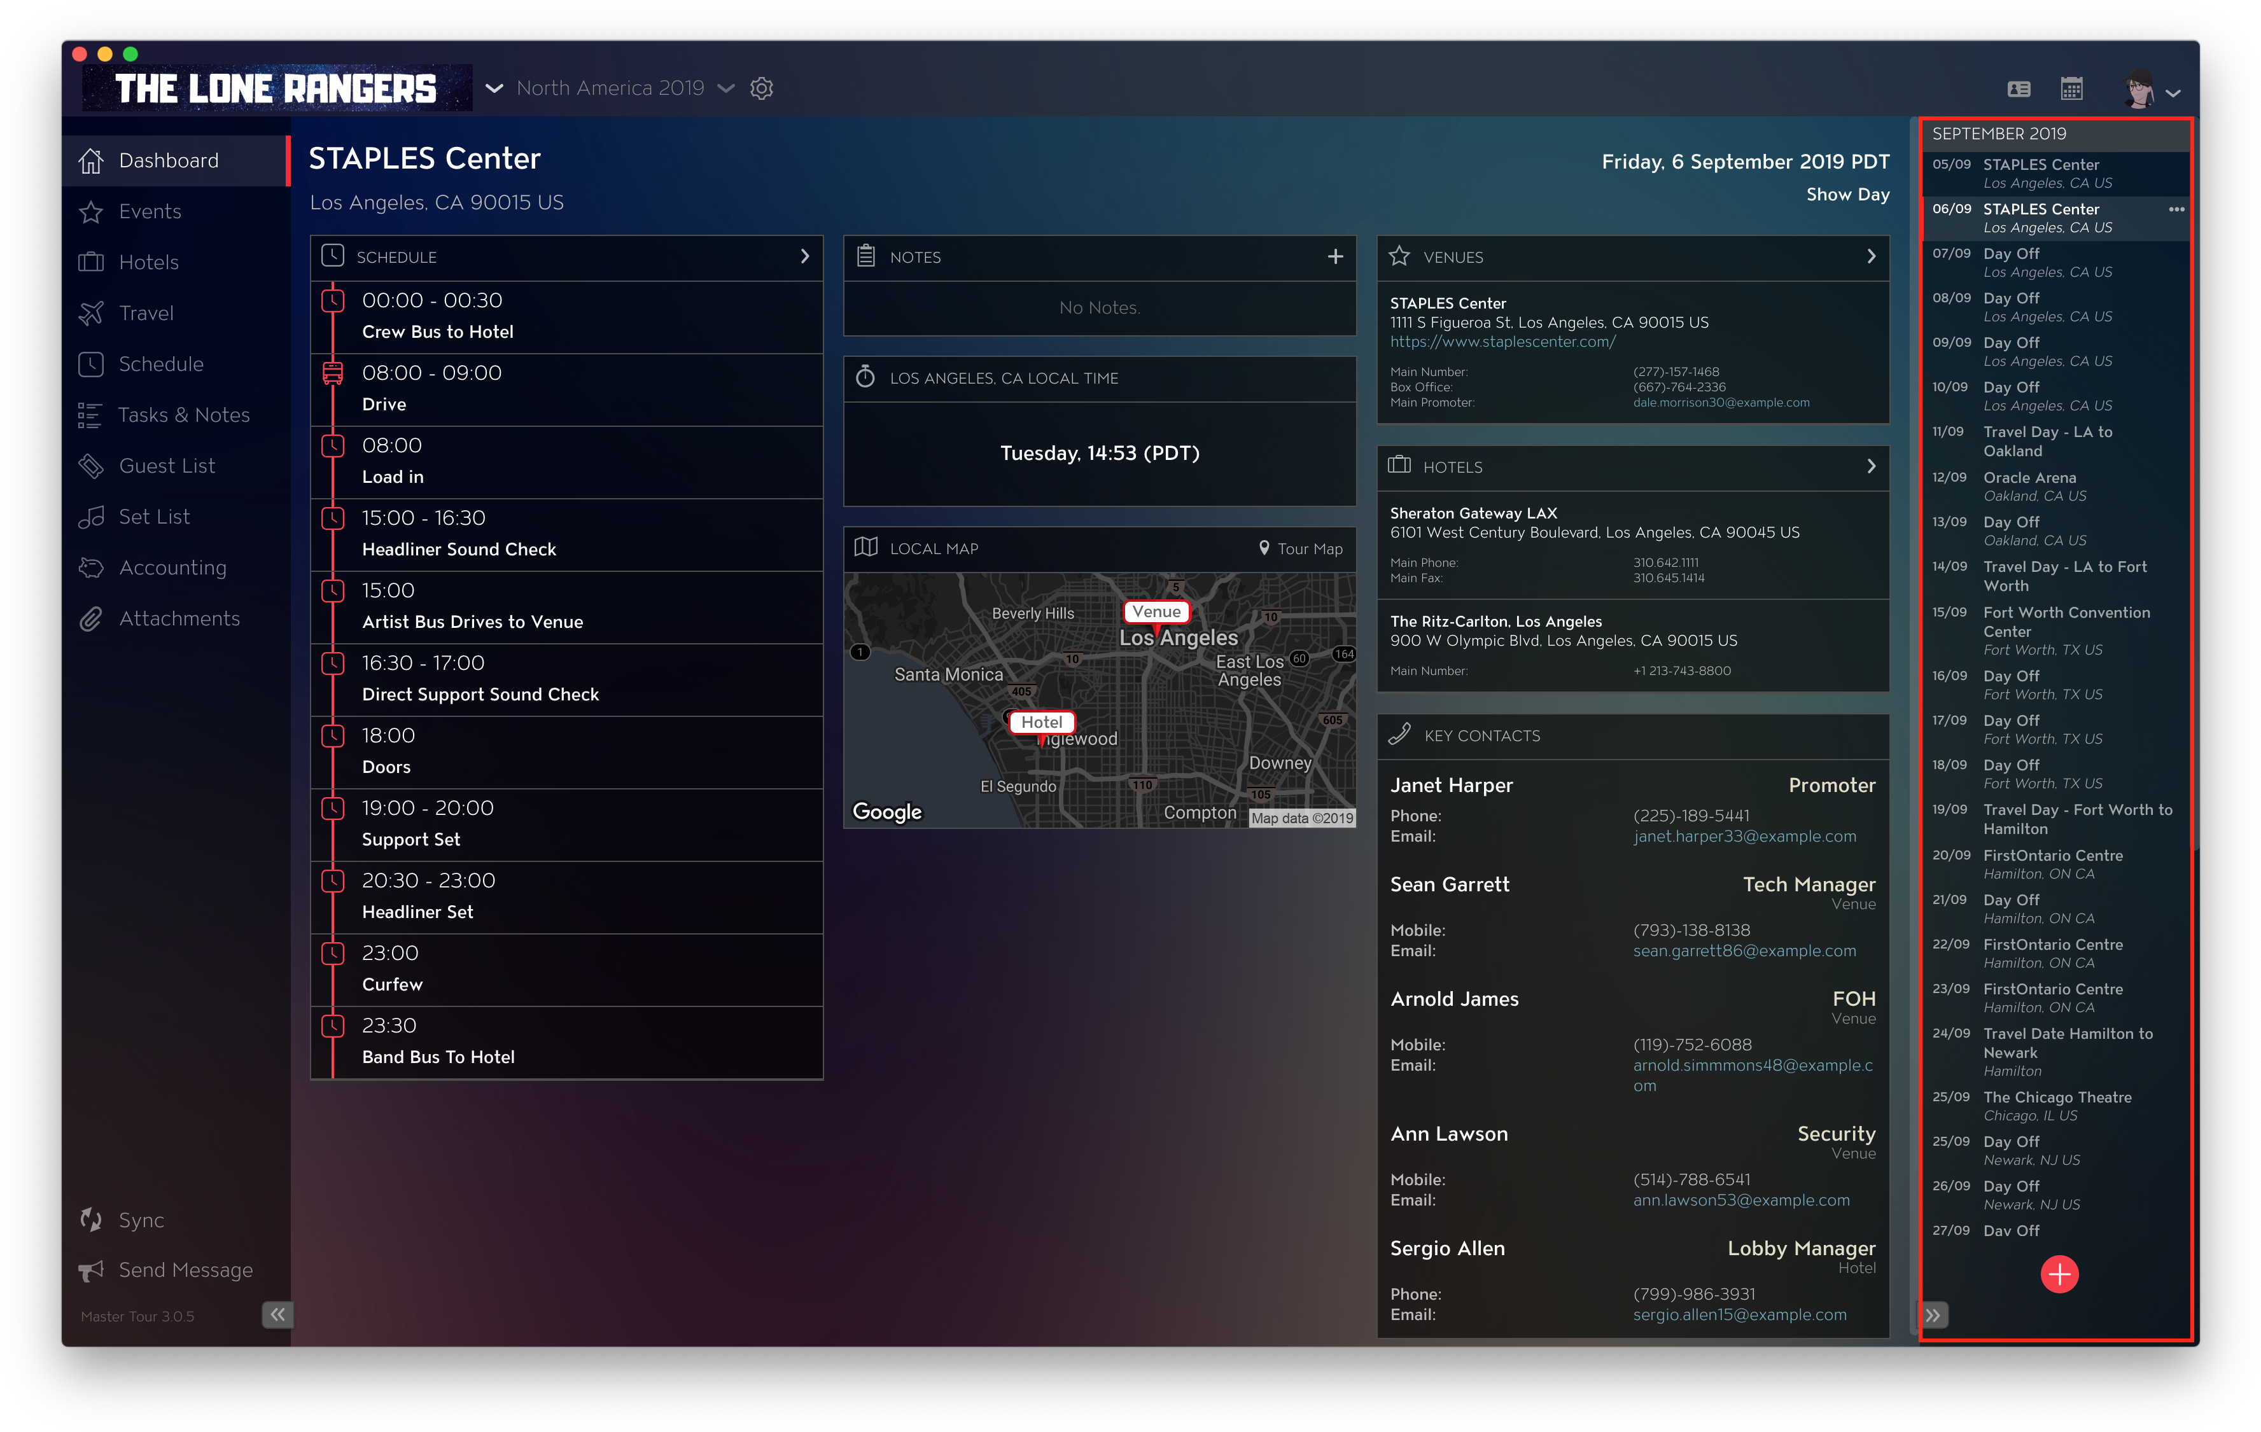
Task: Expand the band selector chevron beside logo
Action: (494, 88)
